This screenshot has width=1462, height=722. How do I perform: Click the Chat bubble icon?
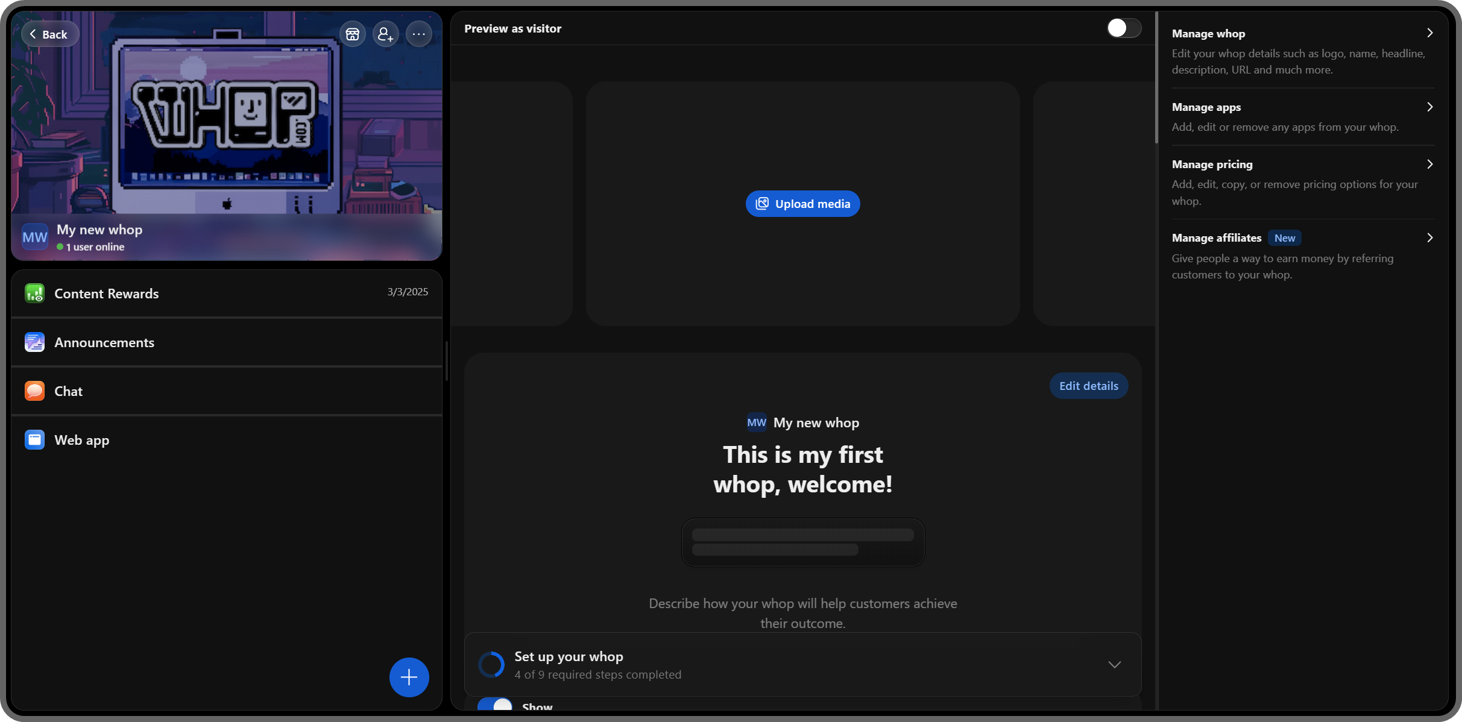tap(34, 391)
